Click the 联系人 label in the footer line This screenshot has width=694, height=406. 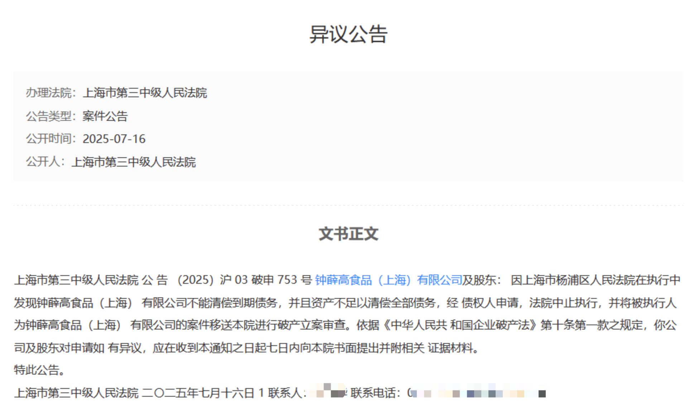click(287, 393)
